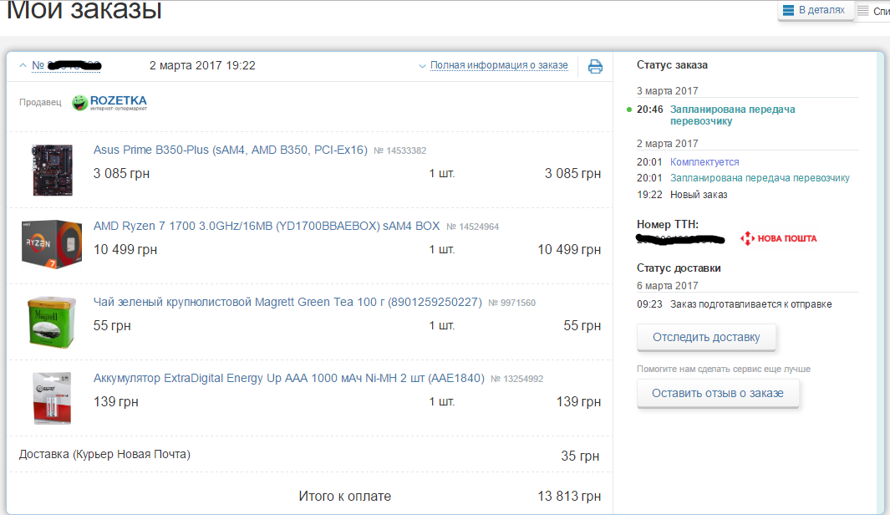
Task: Click delivery price '35 грн'
Action: click(x=580, y=456)
